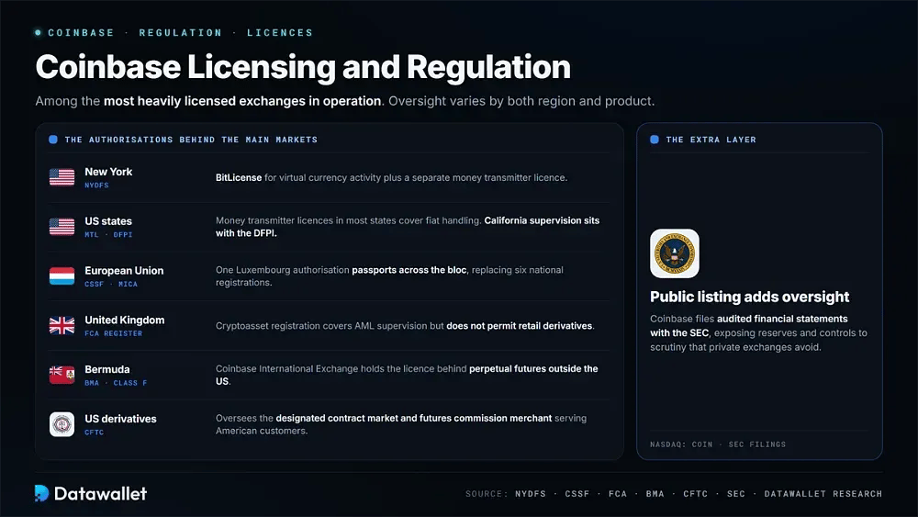Click the LICENCES breadcrumb label
Image resolution: width=918 pixels, height=517 pixels.
tap(280, 33)
